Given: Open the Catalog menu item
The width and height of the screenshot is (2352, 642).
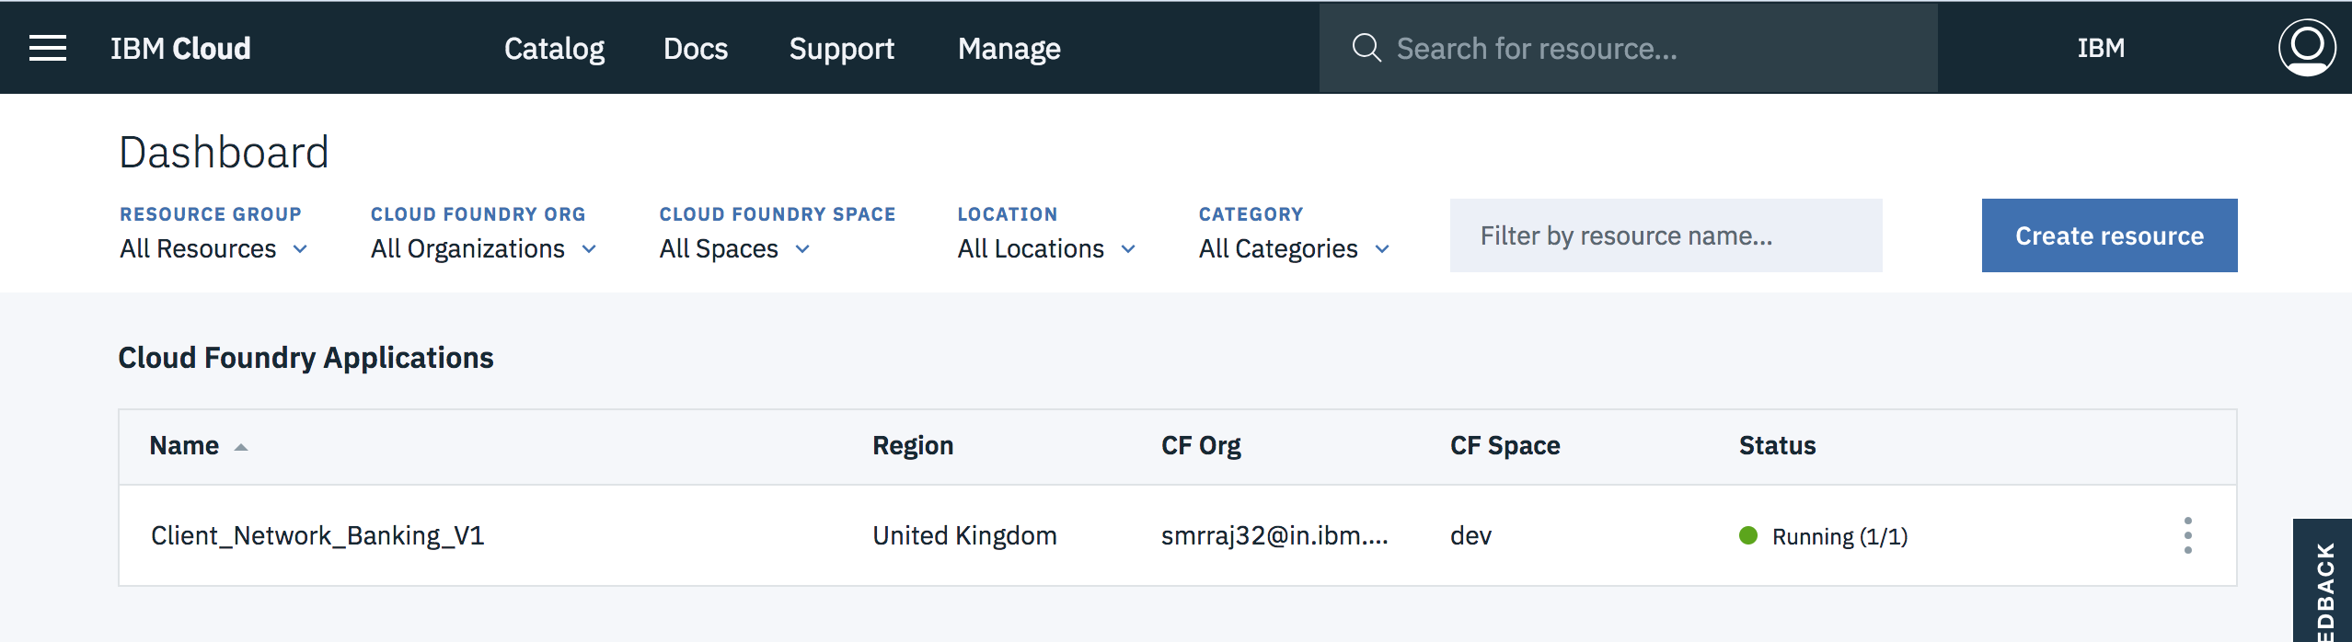Looking at the screenshot, I should [554, 48].
